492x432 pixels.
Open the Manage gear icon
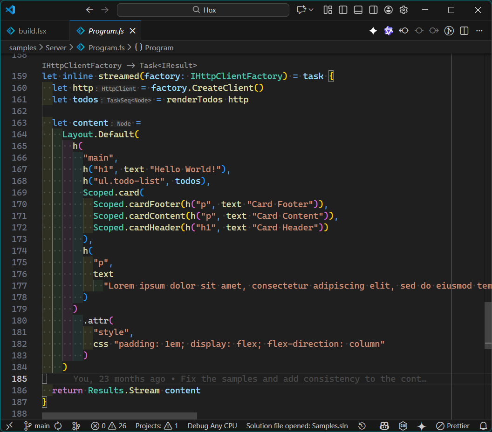click(x=403, y=10)
